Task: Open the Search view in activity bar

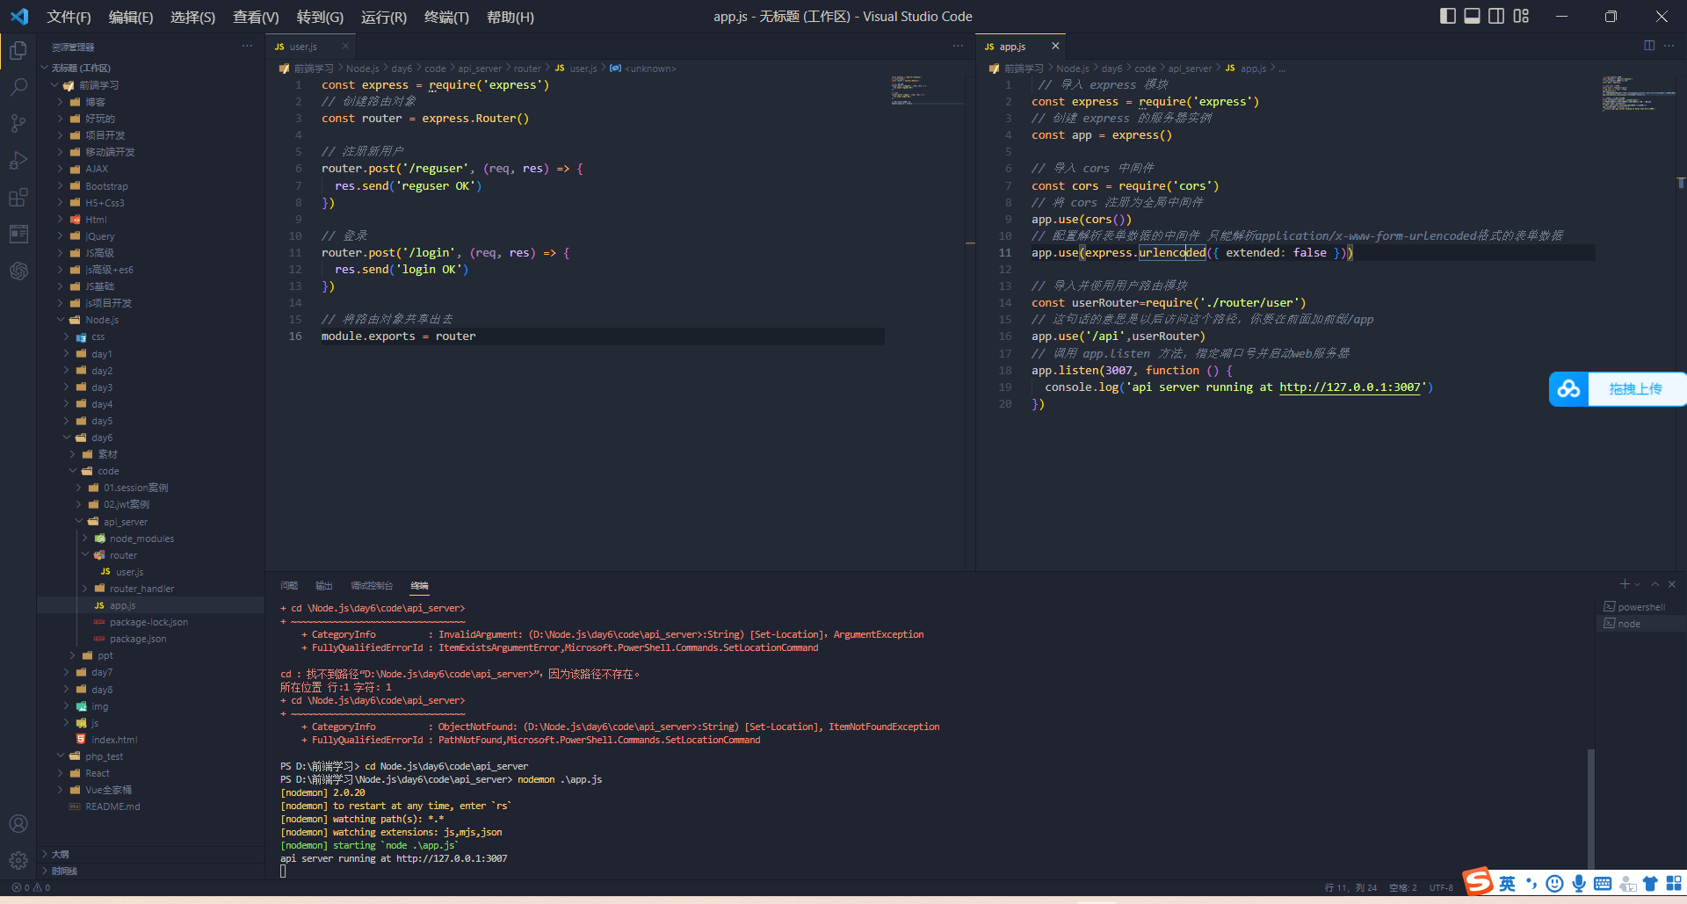Action: pyautogui.click(x=18, y=87)
